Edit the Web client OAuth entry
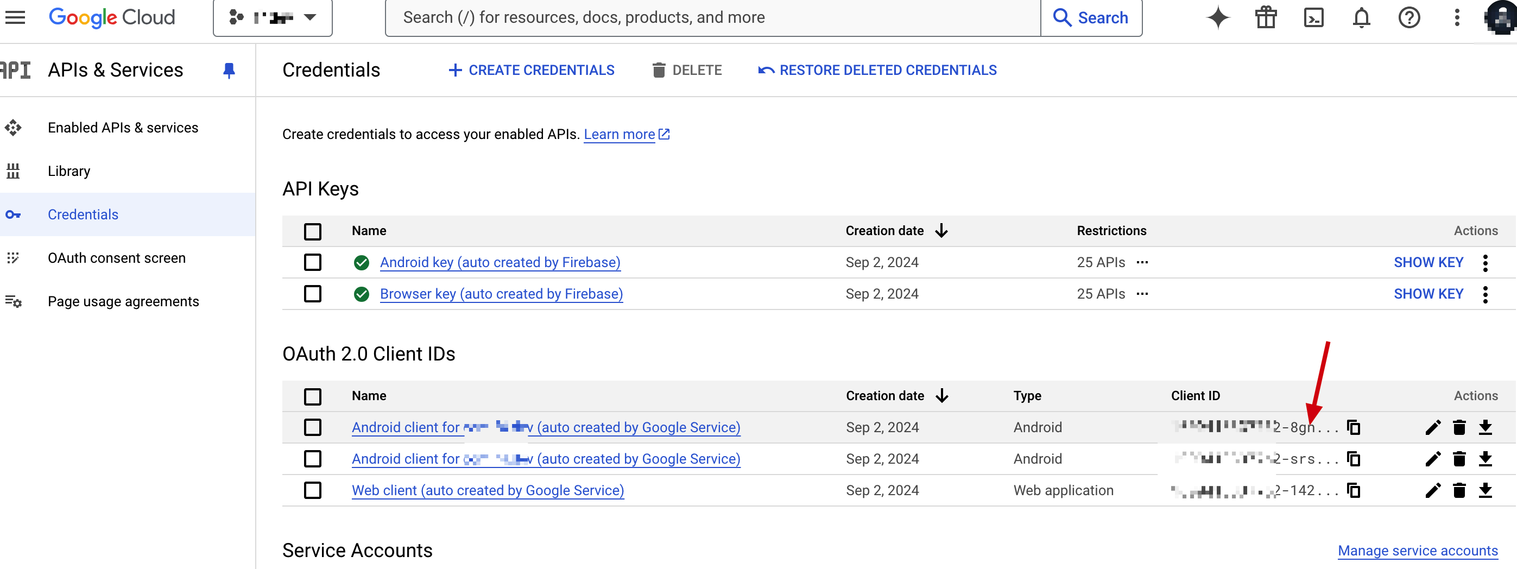 (x=1433, y=490)
